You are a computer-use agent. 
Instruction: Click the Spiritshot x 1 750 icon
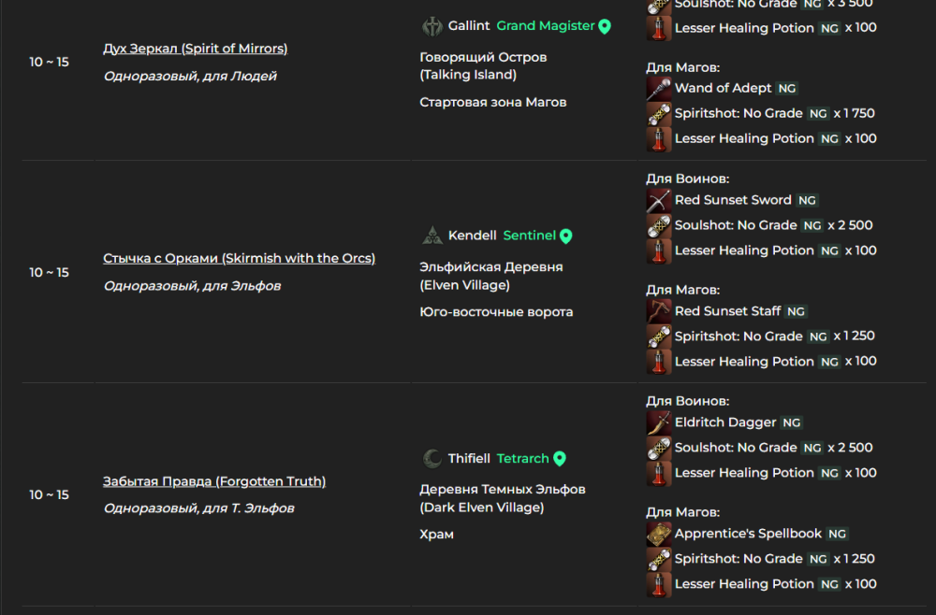point(659,114)
